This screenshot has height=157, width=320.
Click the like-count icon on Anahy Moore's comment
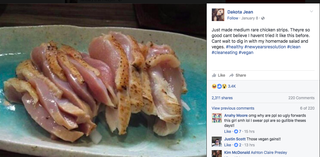coord(237,132)
